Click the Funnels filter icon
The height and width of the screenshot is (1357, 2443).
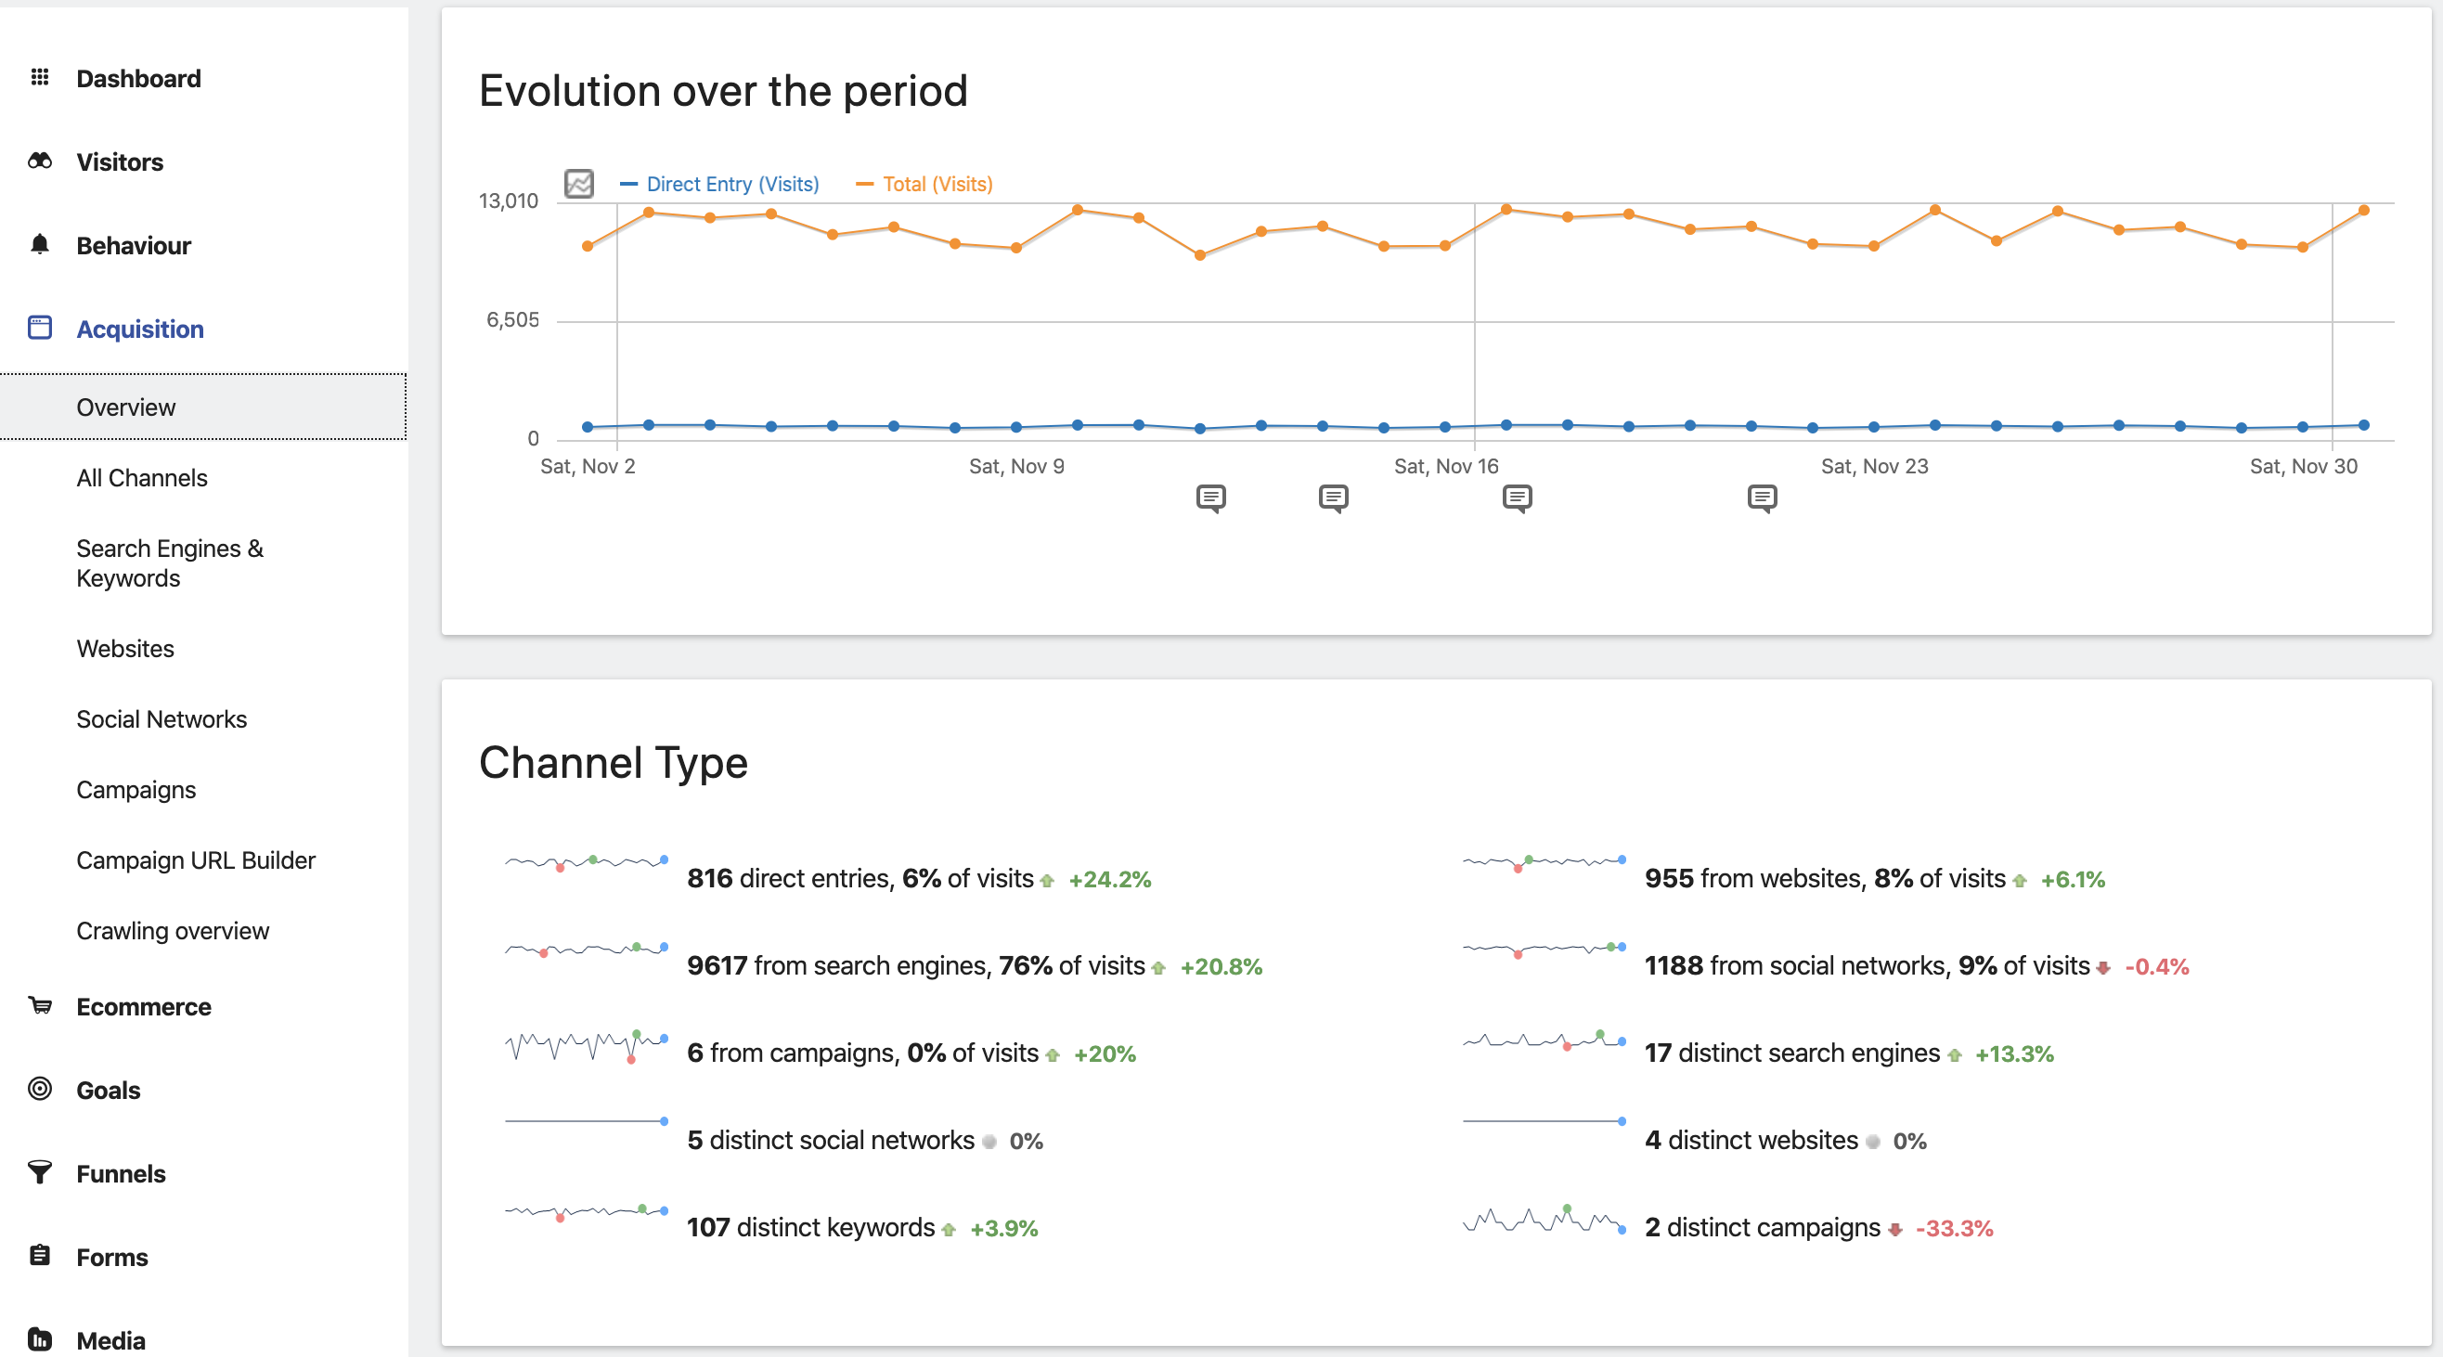click(x=40, y=1172)
